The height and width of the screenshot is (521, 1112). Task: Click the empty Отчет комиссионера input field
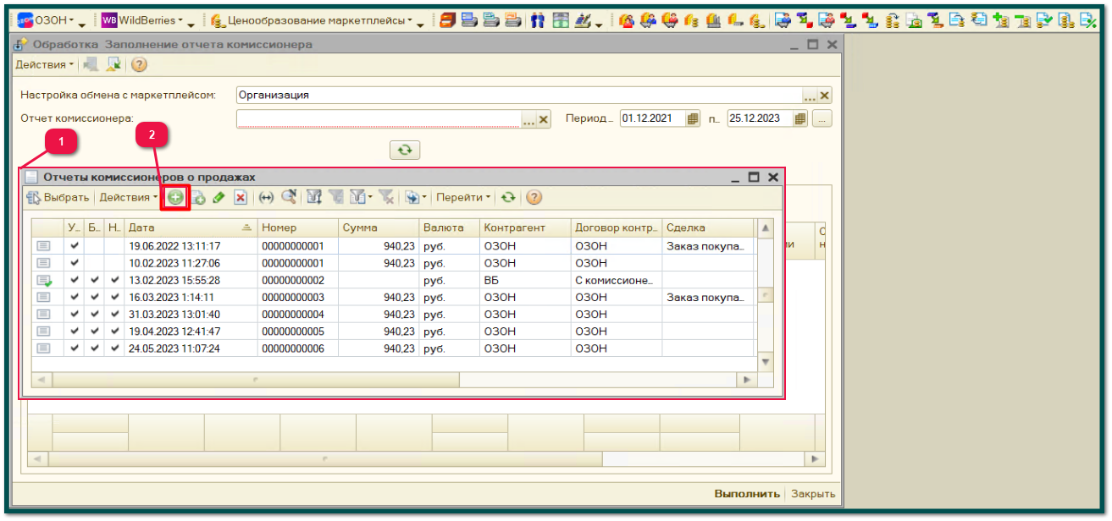pyautogui.click(x=379, y=119)
